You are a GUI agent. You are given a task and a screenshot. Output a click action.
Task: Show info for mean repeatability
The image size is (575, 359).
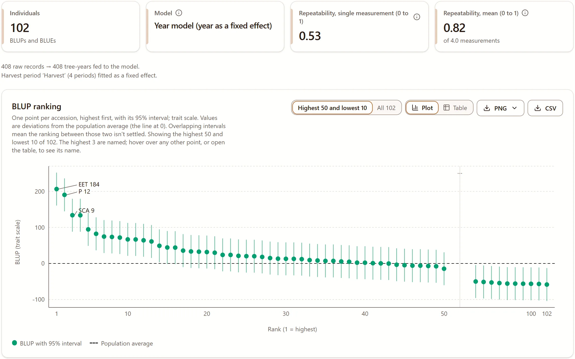525,13
